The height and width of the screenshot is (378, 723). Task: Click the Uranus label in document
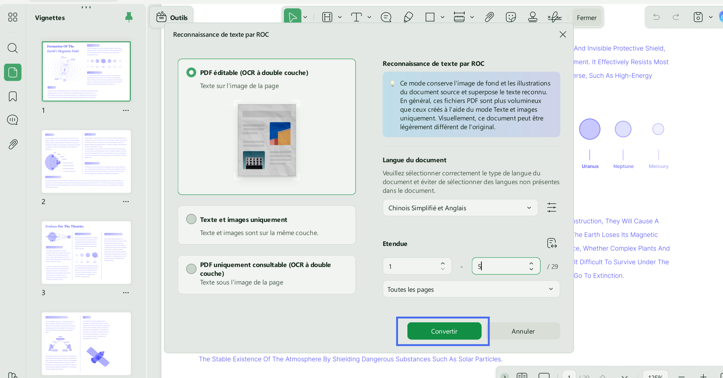590,166
